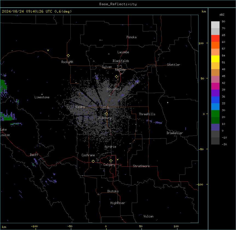Select the ThreeHills label
Screen dimensions: 236x230
[147, 114]
